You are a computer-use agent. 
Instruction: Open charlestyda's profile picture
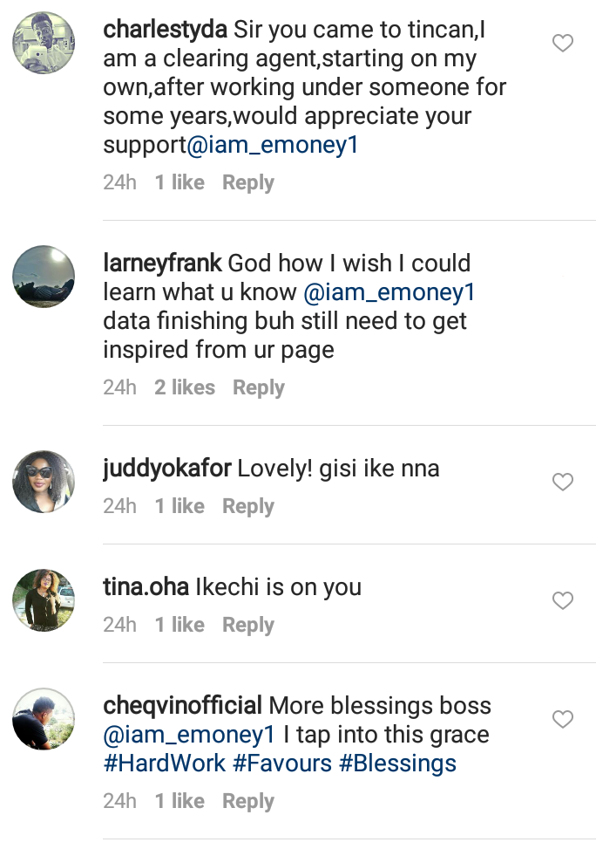tap(44, 44)
